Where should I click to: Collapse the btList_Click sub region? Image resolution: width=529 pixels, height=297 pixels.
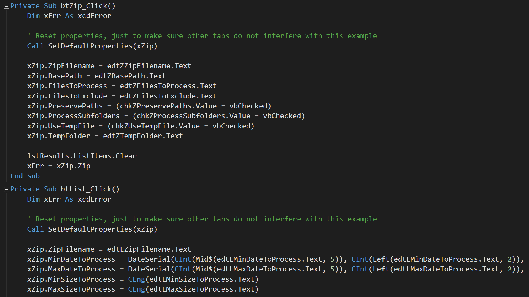point(7,189)
